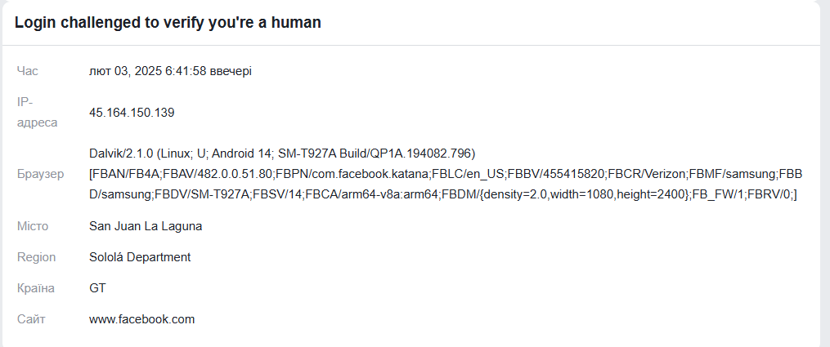
Task: Click the country code GT
Action: click(97, 288)
